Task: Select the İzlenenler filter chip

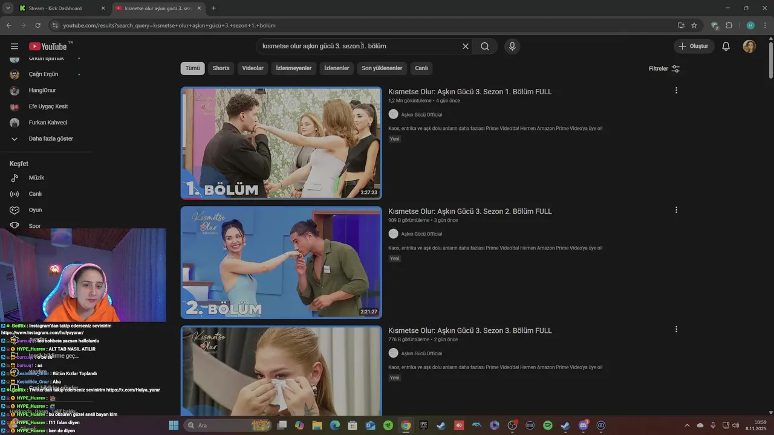Action: coord(337,68)
